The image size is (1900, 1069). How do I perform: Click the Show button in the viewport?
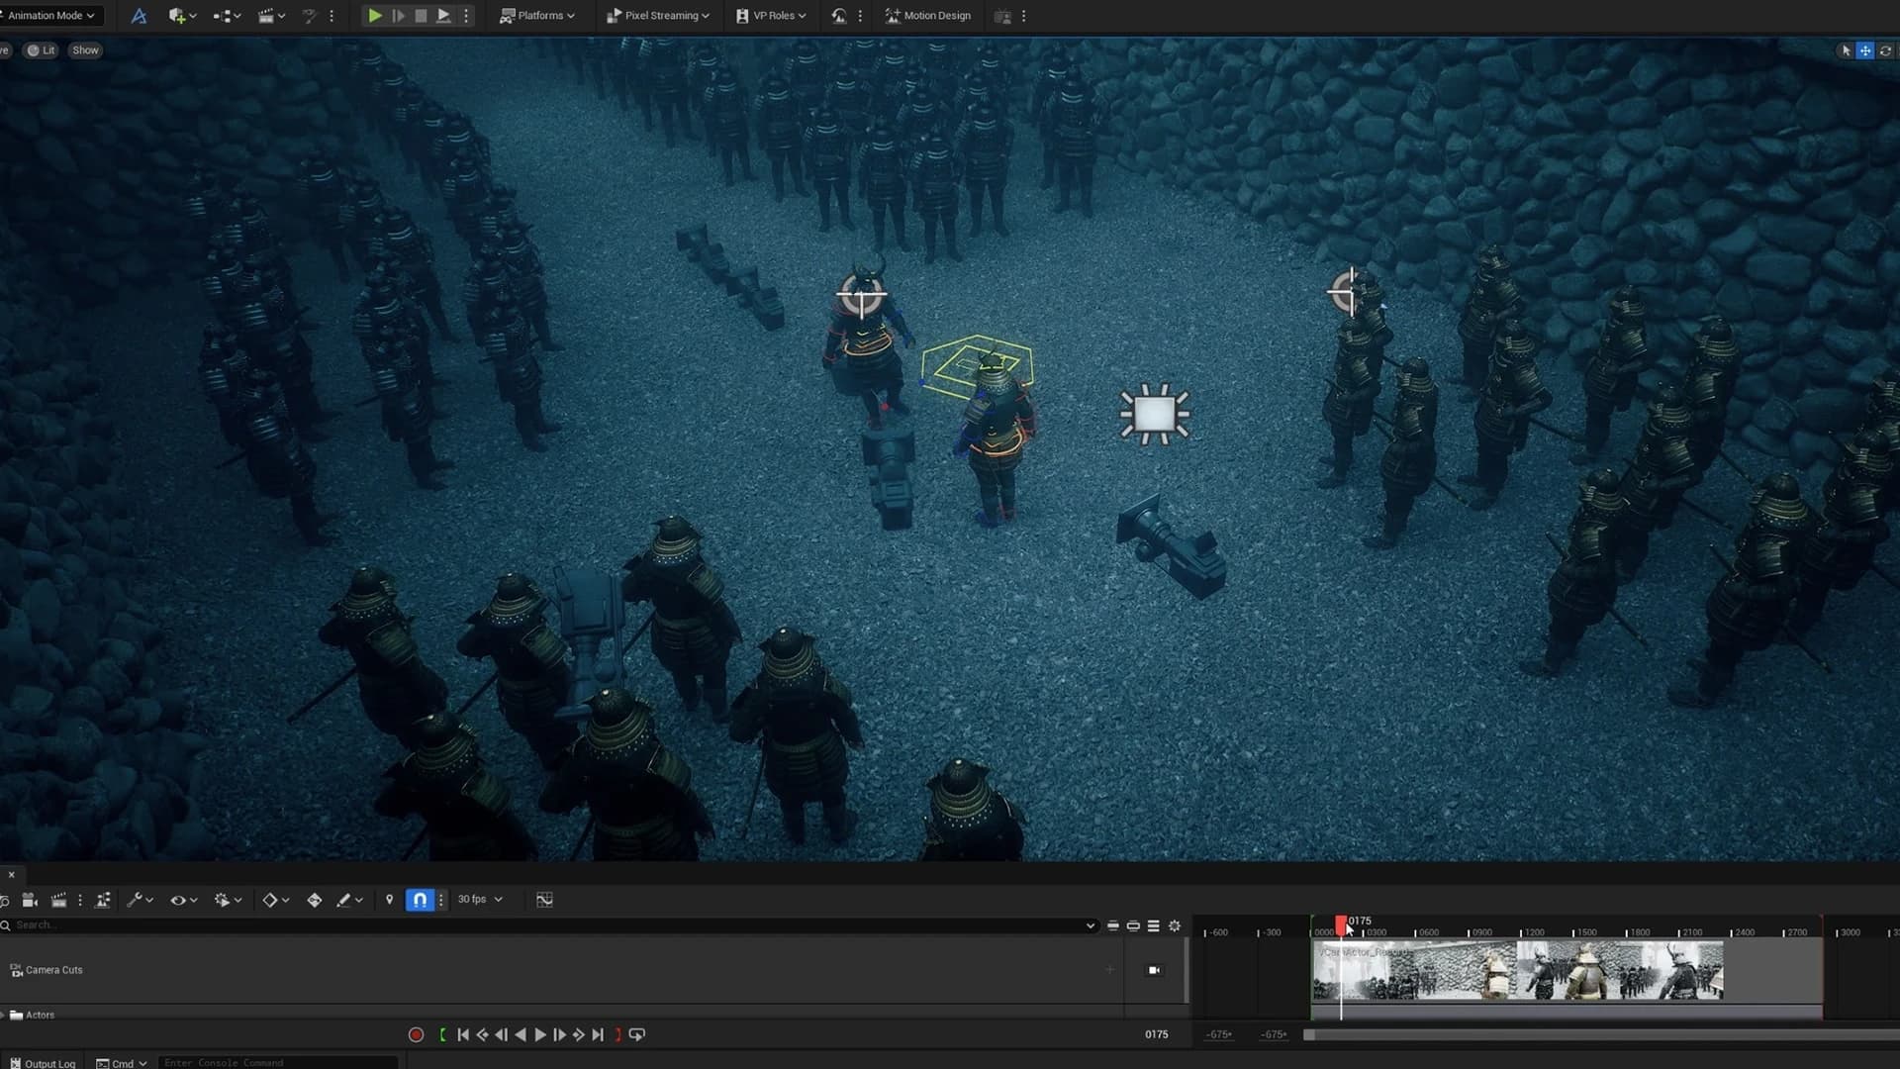(x=85, y=49)
